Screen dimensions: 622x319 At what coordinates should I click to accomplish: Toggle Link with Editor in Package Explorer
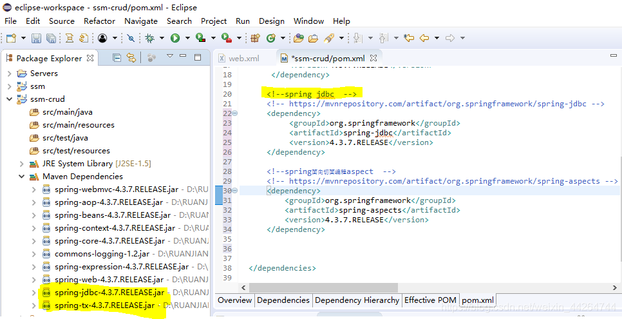(x=131, y=58)
